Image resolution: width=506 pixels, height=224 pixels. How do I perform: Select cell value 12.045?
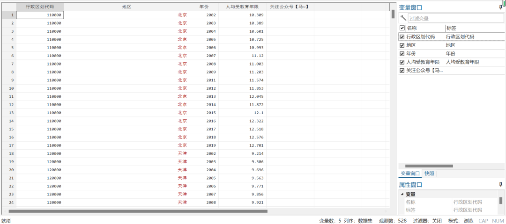point(242,96)
